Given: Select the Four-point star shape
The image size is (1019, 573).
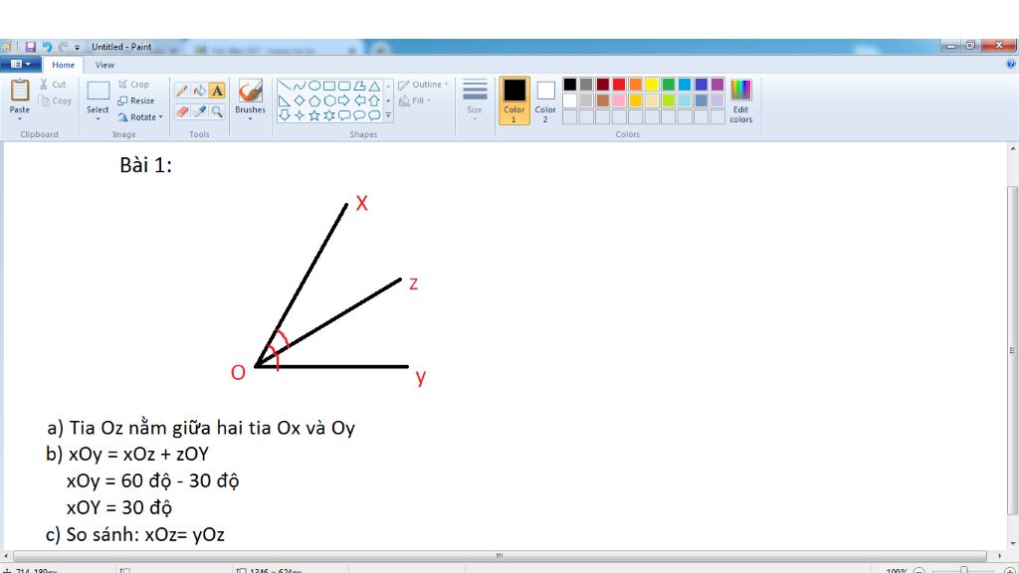Looking at the screenshot, I should point(299,115).
